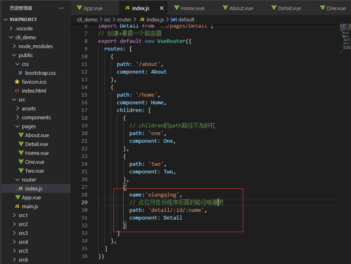Screen dimensions: 351x264
Task: Collapse the VUEPROJECT root chevron
Action: tap(6, 20)
